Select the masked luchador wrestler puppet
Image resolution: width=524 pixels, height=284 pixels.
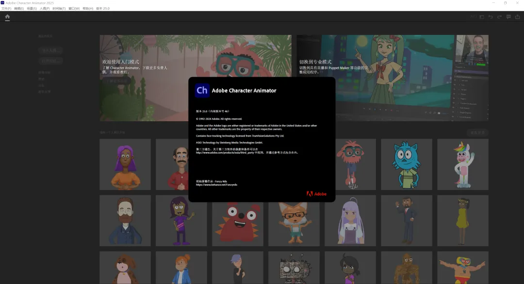coord(463,268)
